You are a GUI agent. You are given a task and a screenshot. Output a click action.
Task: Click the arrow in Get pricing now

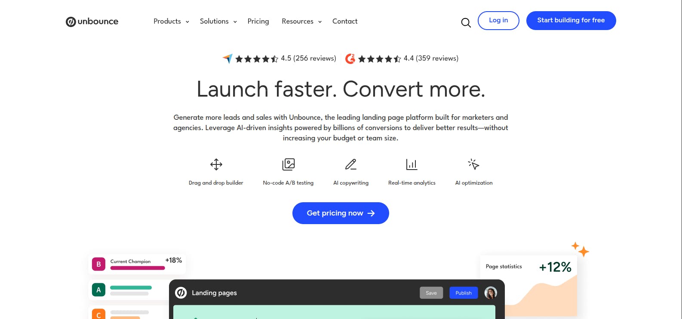(371, 213)
